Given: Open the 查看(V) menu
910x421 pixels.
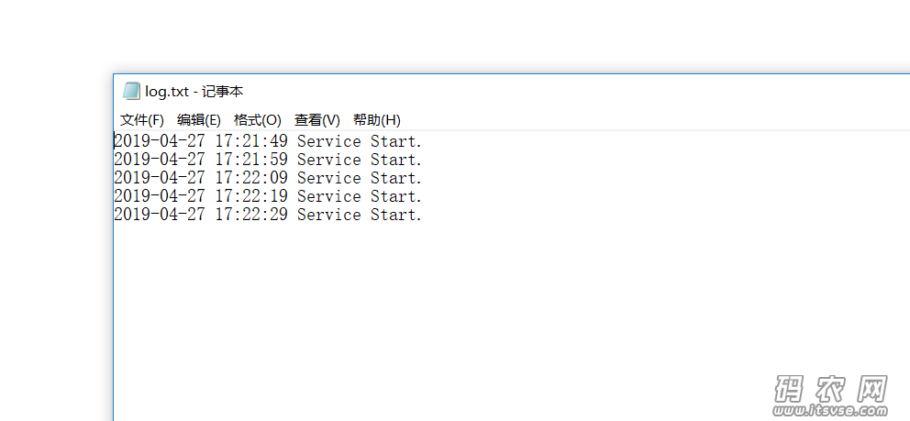Looking at the screenshot, I should point(316,120).
